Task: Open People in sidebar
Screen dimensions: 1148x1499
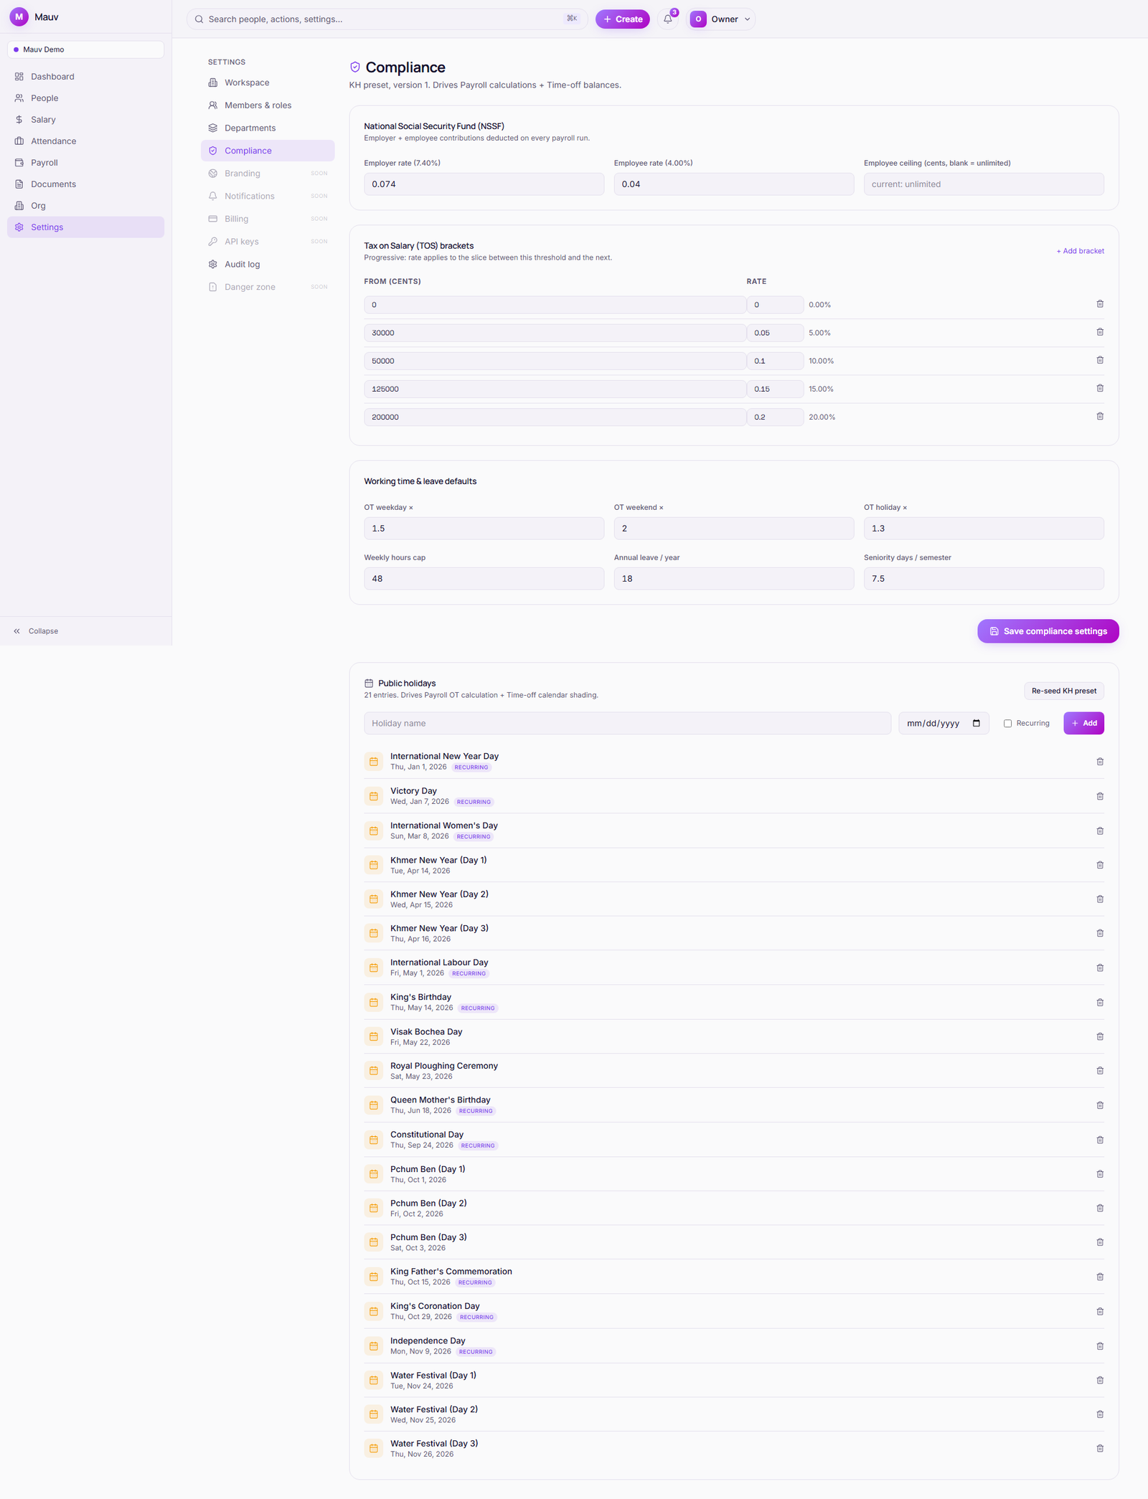Action: click(85, 98)
